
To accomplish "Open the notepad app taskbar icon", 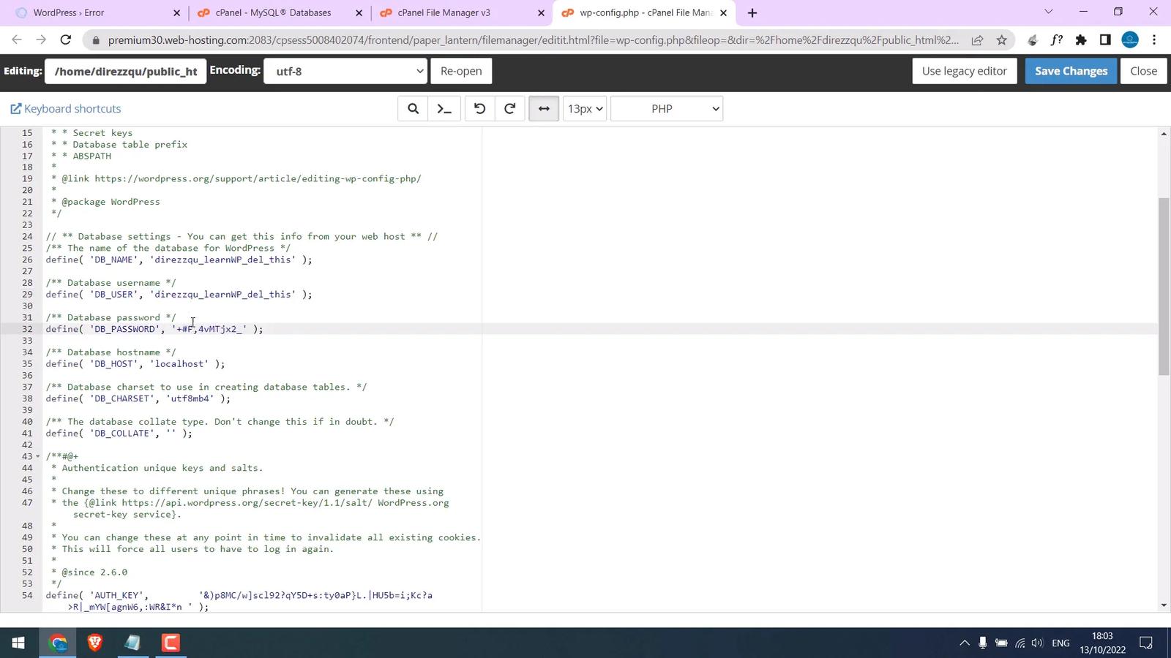I will point(132,643).
